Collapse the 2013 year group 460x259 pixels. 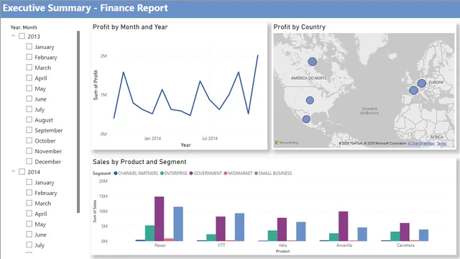(13, 36)
